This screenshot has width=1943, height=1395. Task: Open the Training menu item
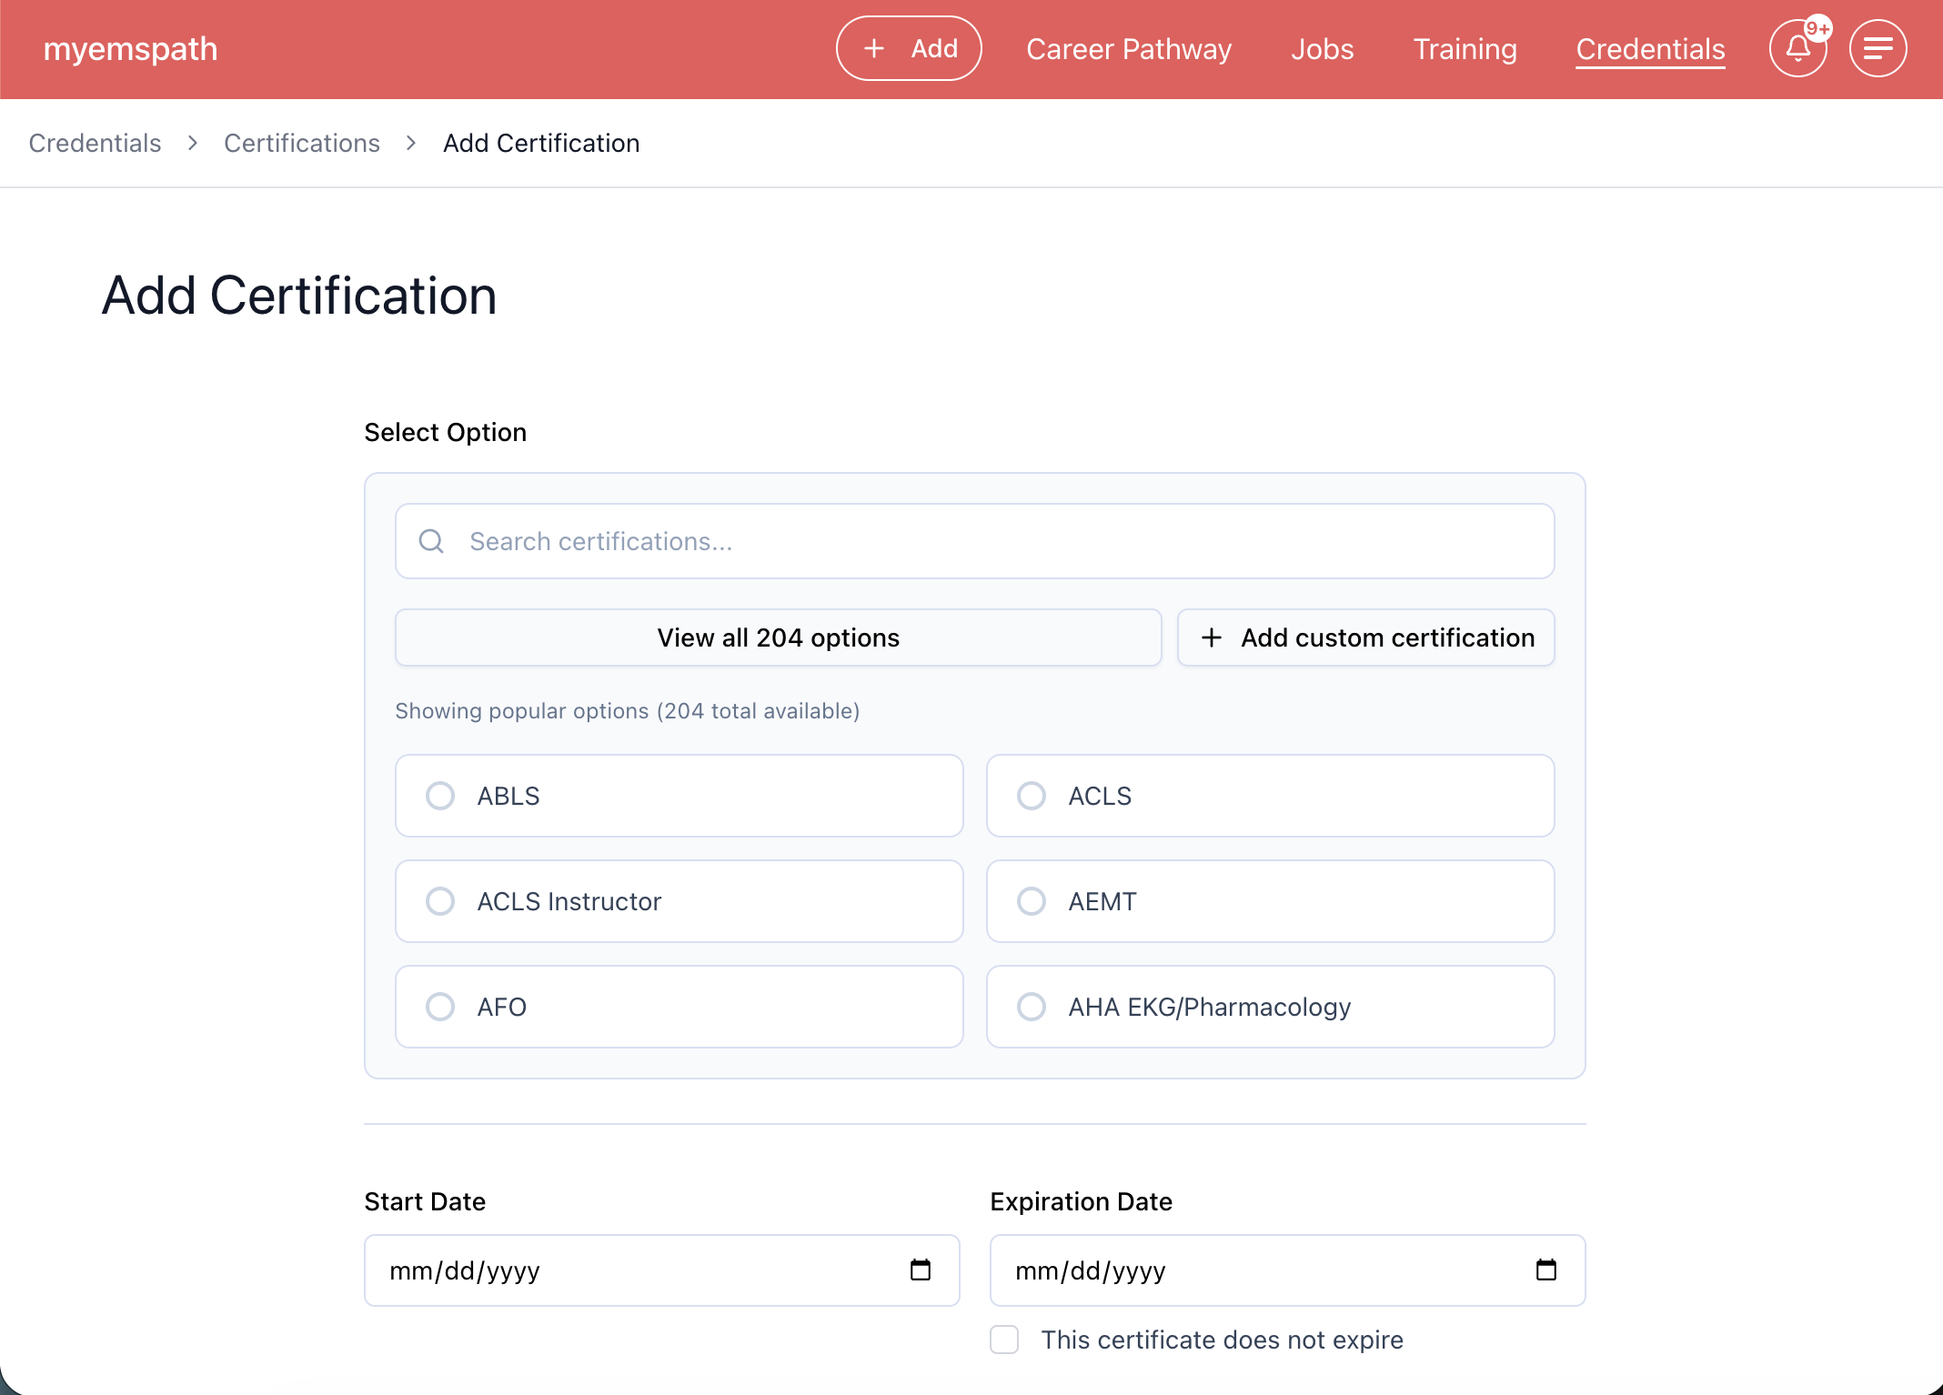coord(1465,49)
